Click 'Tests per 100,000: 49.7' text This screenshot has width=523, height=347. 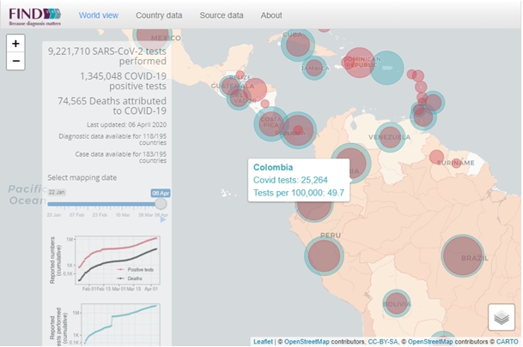(299, 193)
